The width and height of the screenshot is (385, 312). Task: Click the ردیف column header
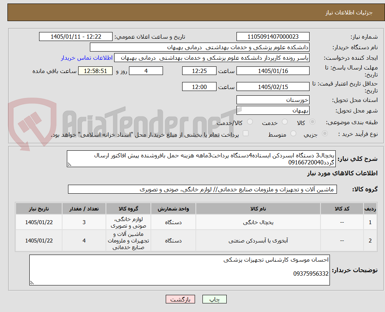[x=370, y=209]
